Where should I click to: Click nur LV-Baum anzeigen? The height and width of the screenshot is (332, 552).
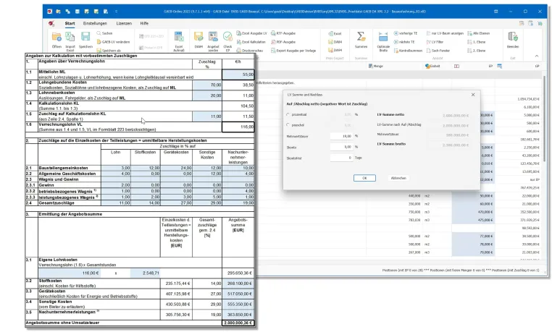point(445,33)
